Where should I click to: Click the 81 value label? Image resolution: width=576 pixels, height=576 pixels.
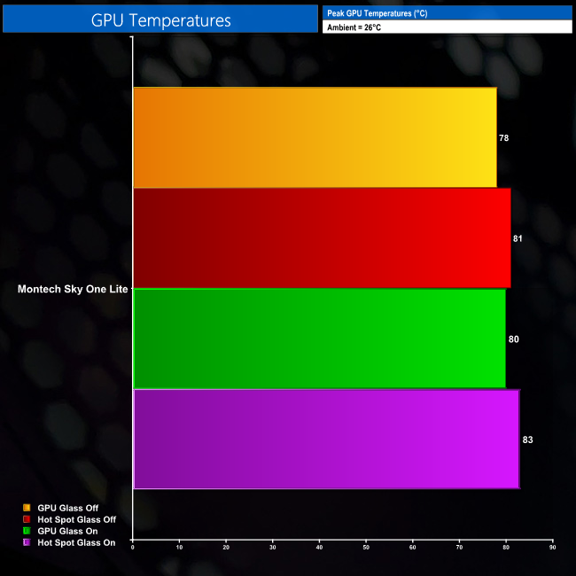[x=518, y=238]
